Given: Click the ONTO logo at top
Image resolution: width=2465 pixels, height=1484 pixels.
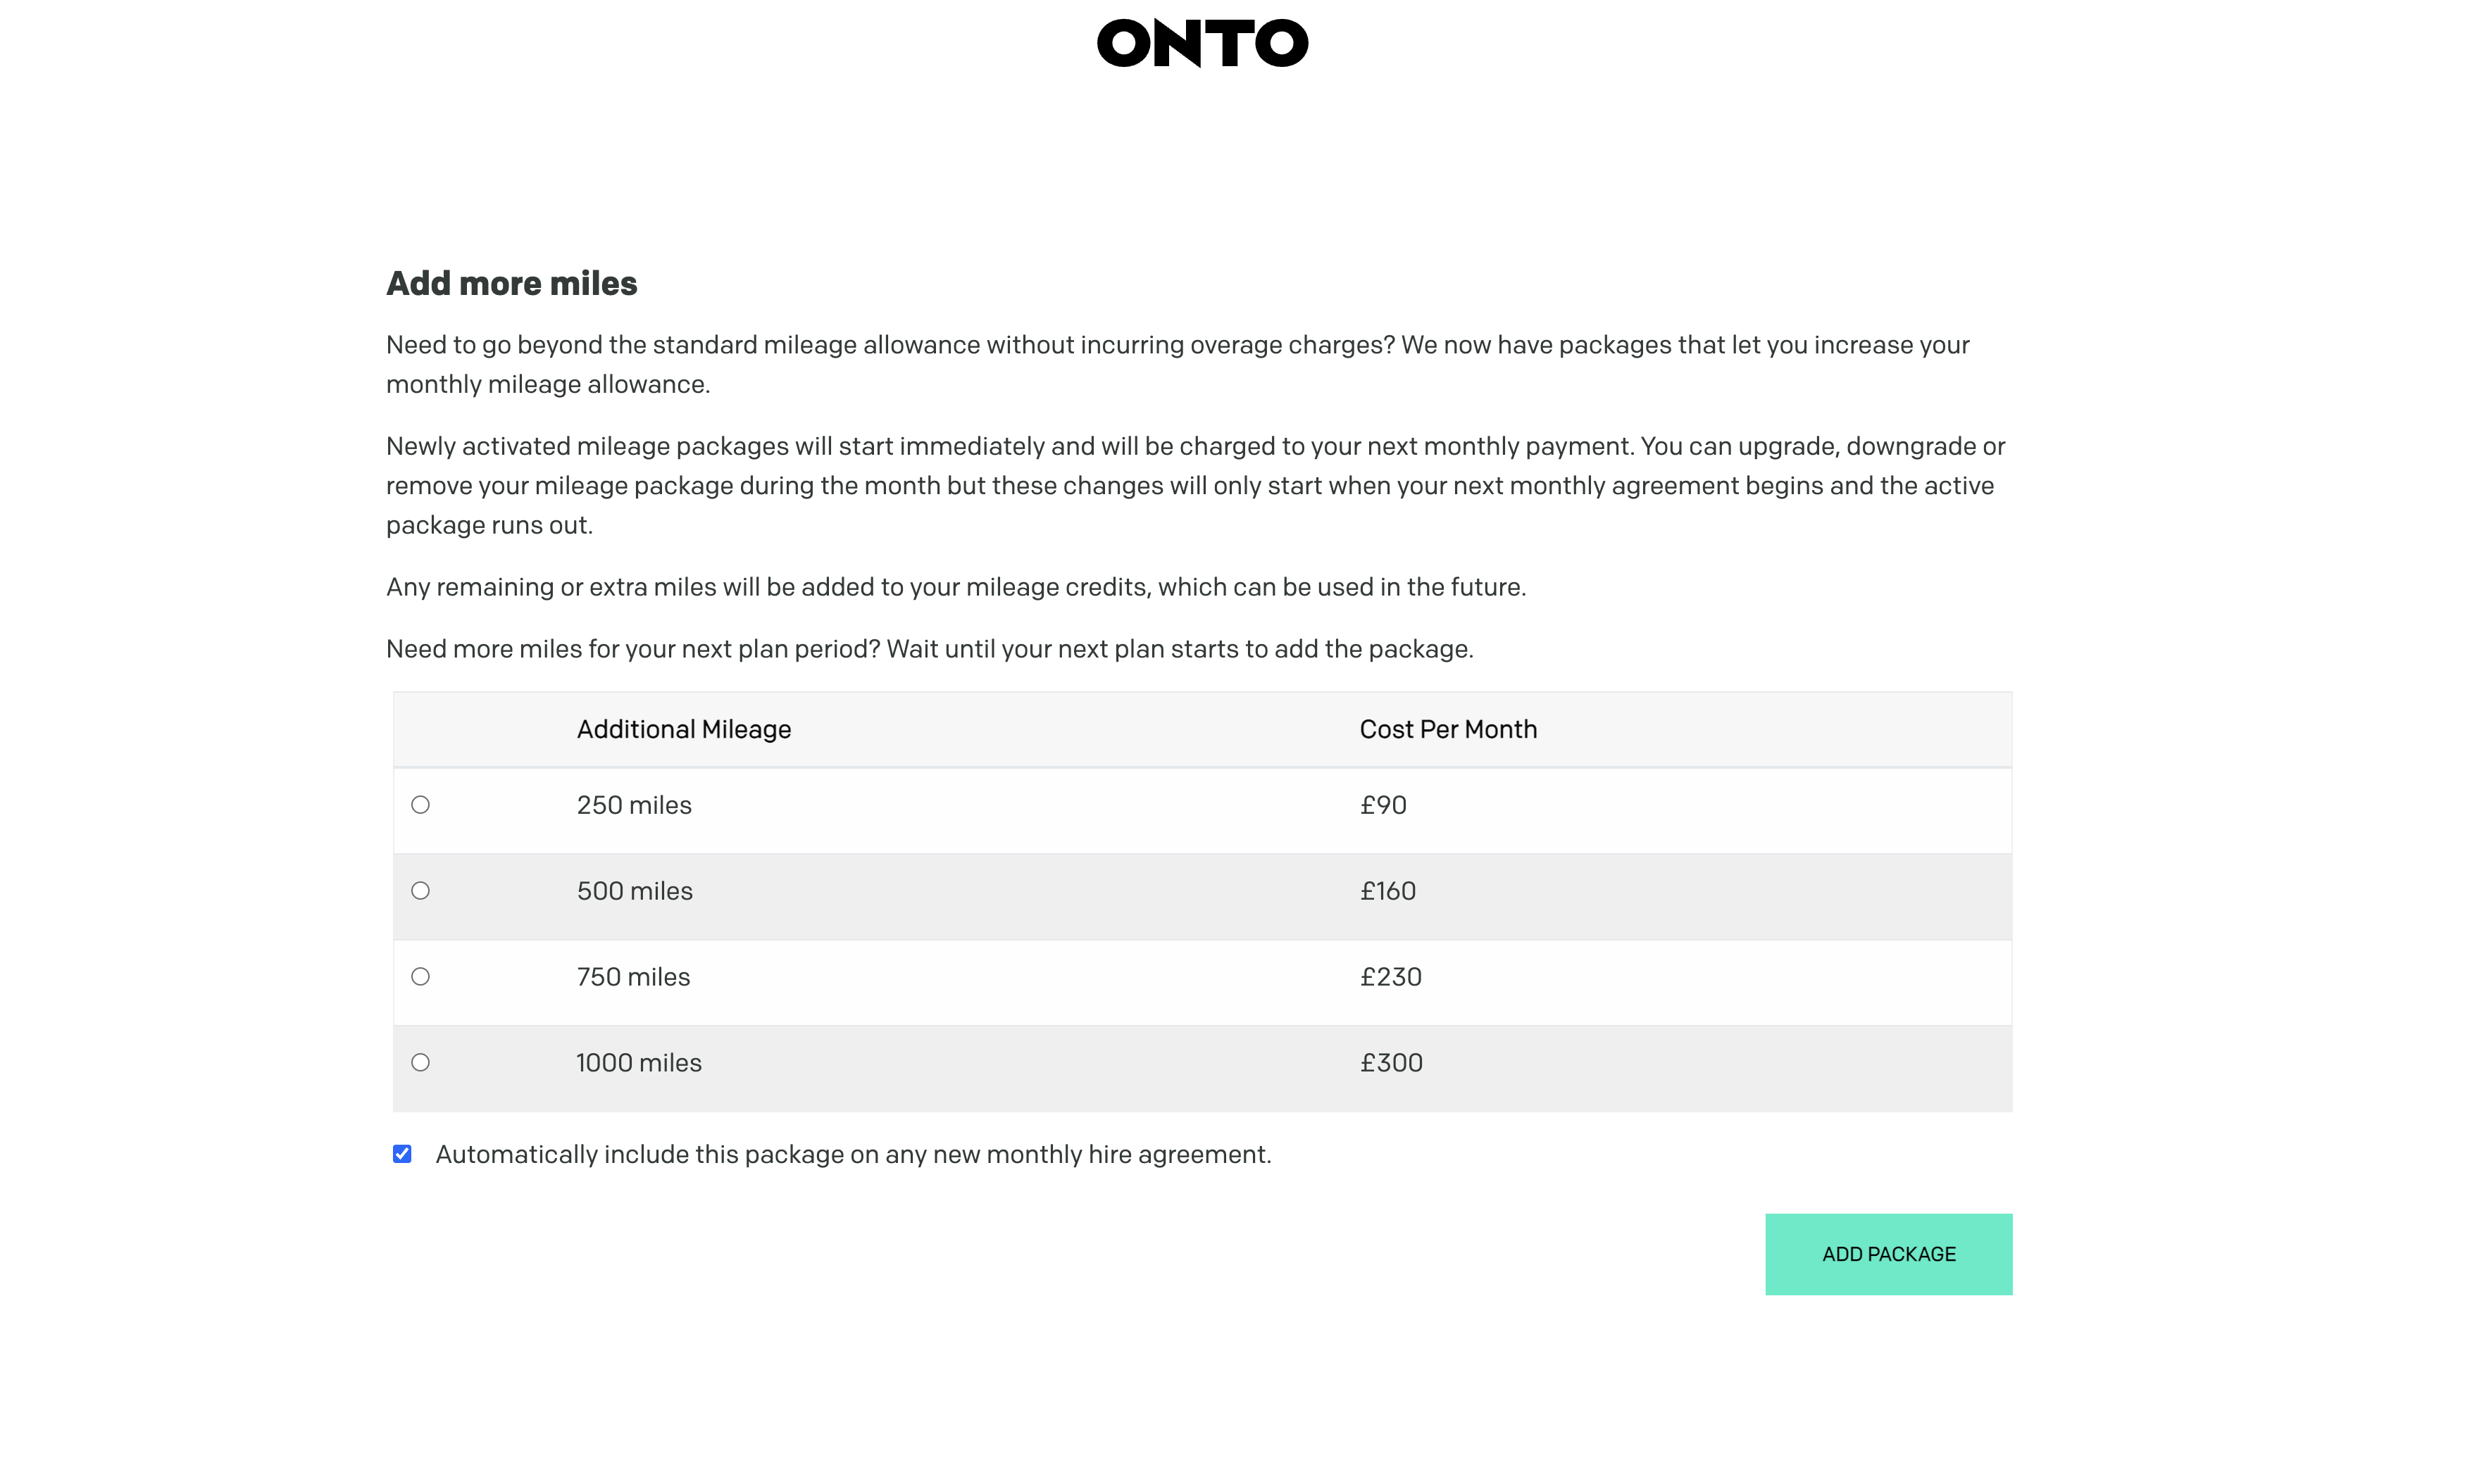Looking at the screenshot, I should 1202,43.
